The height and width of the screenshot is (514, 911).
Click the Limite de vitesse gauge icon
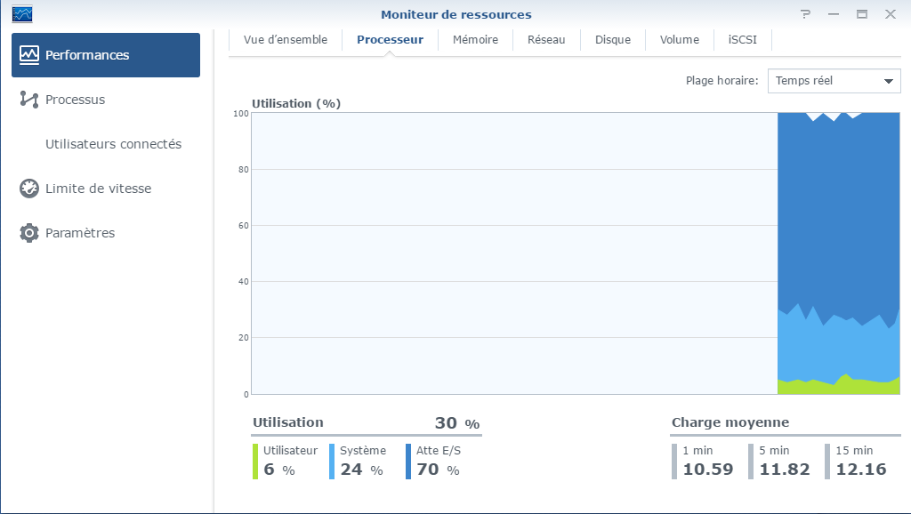point(29,189)
